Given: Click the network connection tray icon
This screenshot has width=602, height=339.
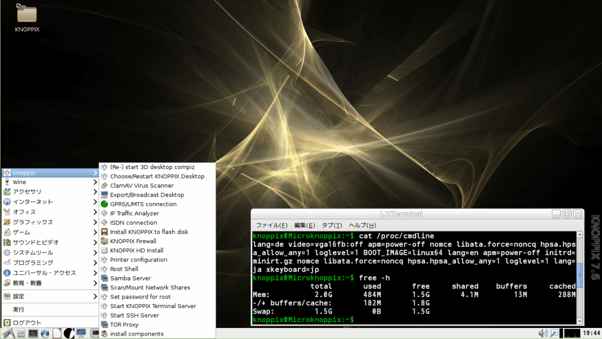Looking at the screenshot, I should coord(554,333).
